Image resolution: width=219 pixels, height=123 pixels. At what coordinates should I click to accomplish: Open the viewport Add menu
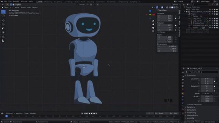(29, 8)
